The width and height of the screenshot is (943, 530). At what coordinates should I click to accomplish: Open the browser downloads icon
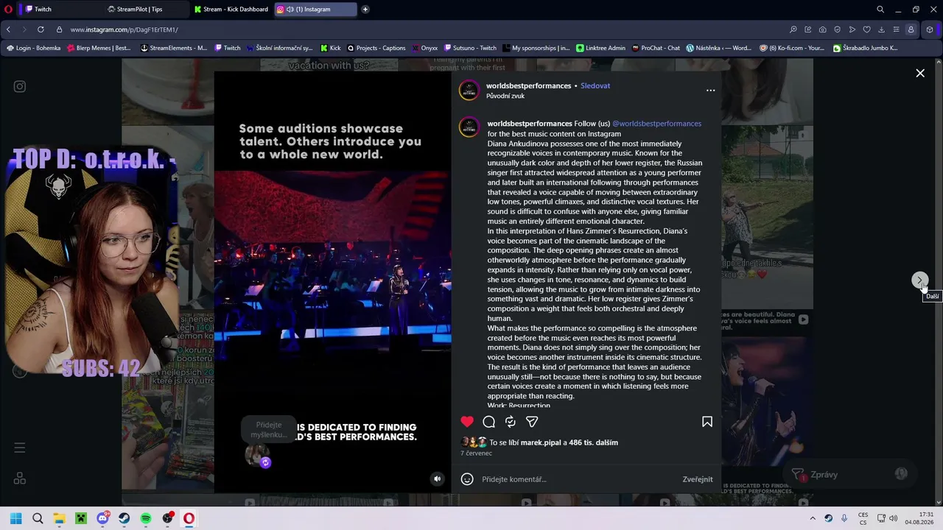click(881, 29)
